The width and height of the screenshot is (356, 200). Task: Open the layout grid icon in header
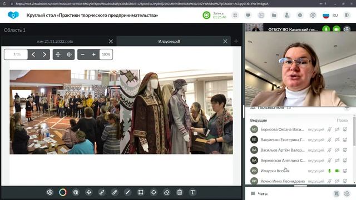click(x=235, y=15)
